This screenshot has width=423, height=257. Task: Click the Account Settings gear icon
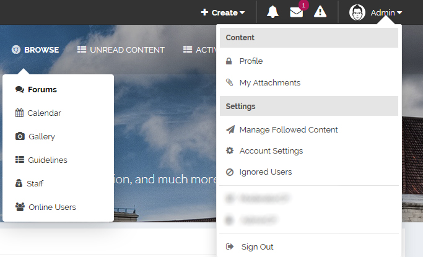point(230,150)
